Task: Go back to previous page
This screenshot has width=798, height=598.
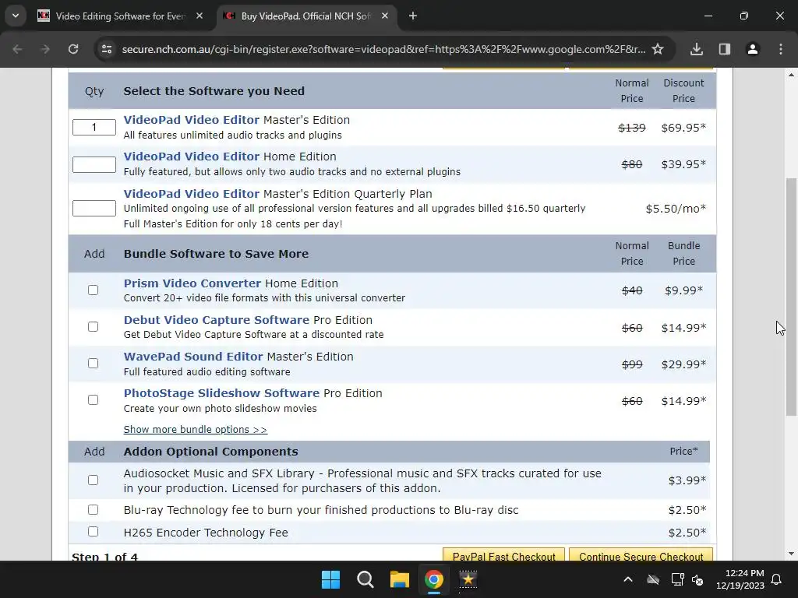Action: pos(17,49)
